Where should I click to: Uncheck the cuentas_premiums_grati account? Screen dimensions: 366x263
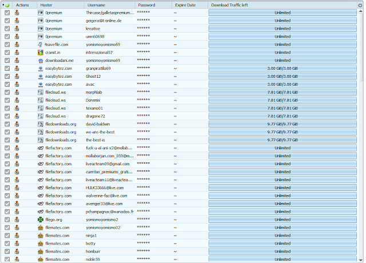7,172
